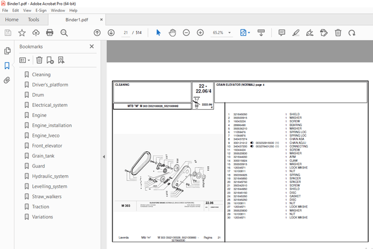This screenshot has width=373, height=249.
Task: Jump to the Variations bookmark
Action: tap(42, 217)
